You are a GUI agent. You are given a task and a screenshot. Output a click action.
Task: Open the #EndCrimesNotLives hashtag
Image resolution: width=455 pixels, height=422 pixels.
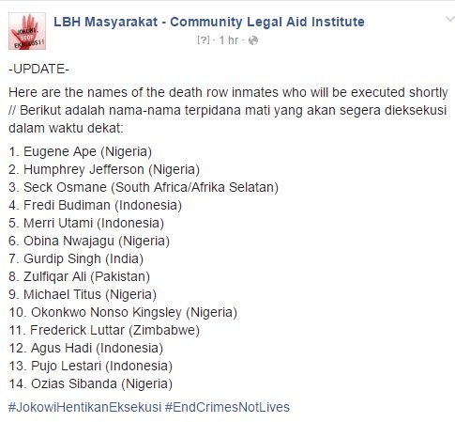[x=227, y=407]
